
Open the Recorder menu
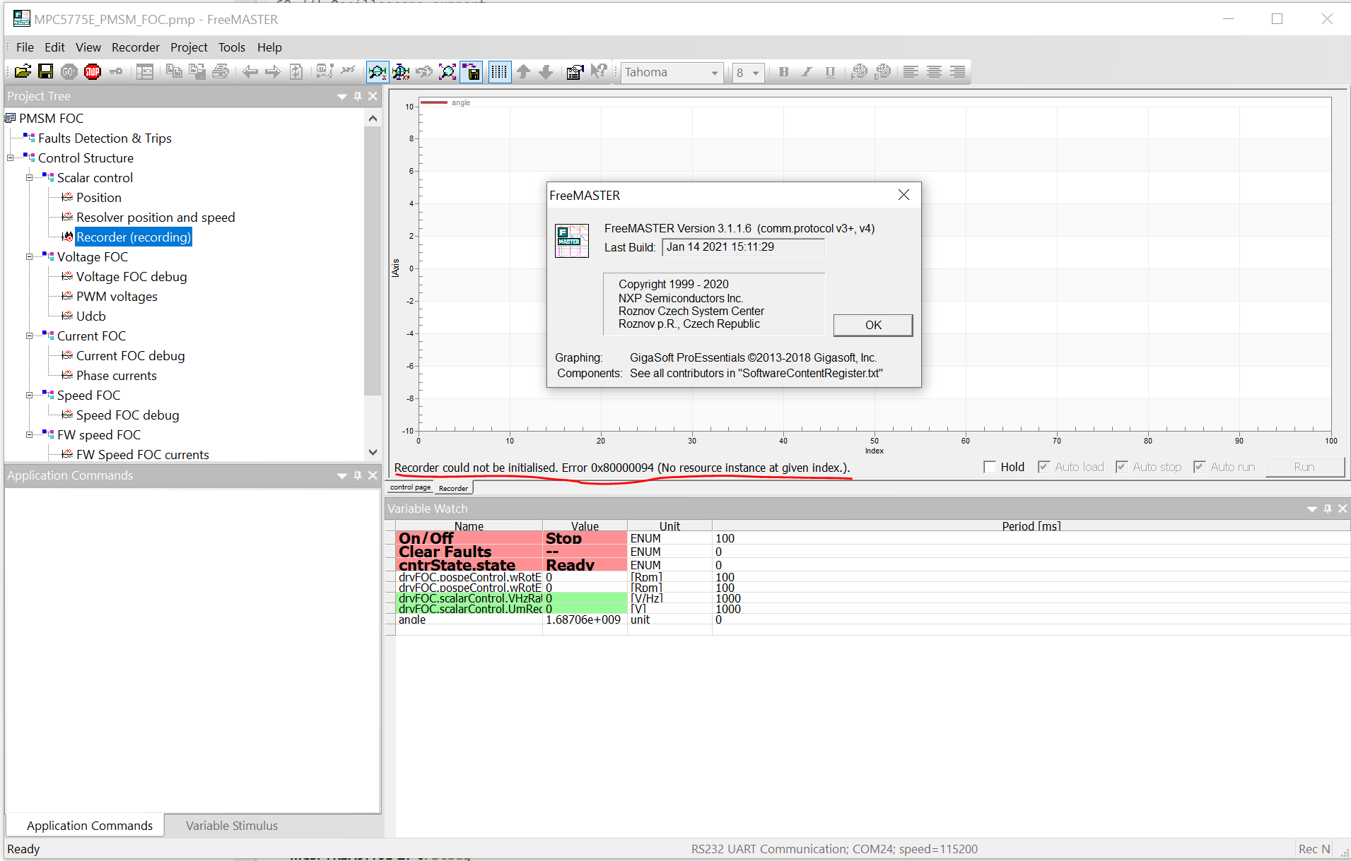click(135, 47)
